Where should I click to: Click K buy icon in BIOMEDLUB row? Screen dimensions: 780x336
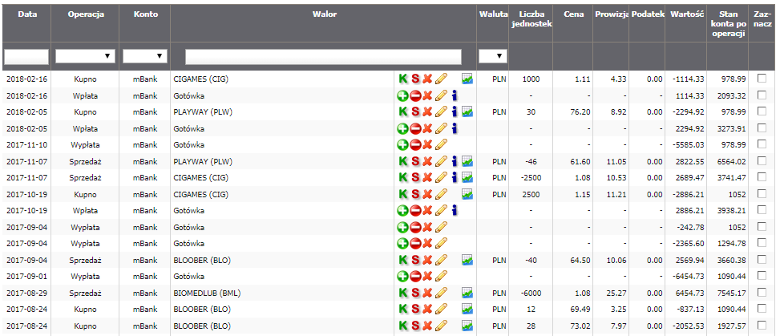coord(403,292)
